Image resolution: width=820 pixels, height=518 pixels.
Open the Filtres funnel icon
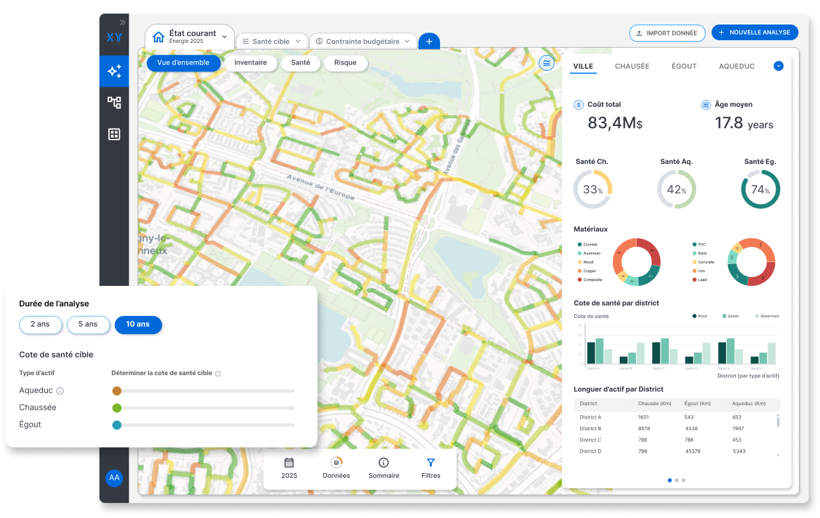(x=430, y=463)
